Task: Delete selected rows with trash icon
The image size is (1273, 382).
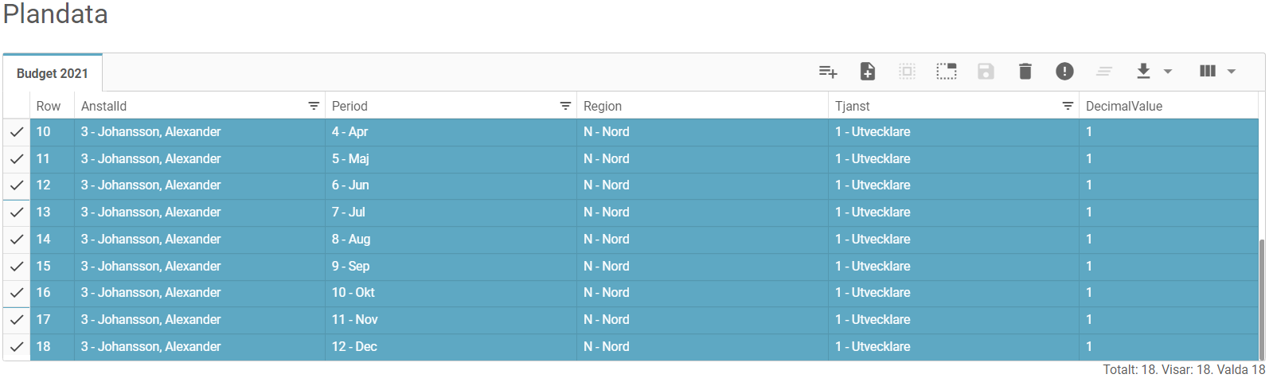Action: coord(1025,72)
